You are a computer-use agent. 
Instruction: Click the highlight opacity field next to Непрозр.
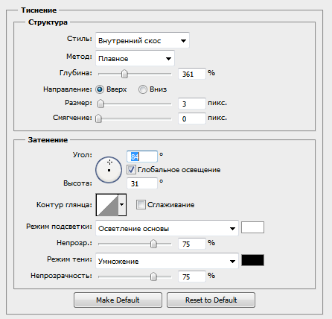[192, 244]
